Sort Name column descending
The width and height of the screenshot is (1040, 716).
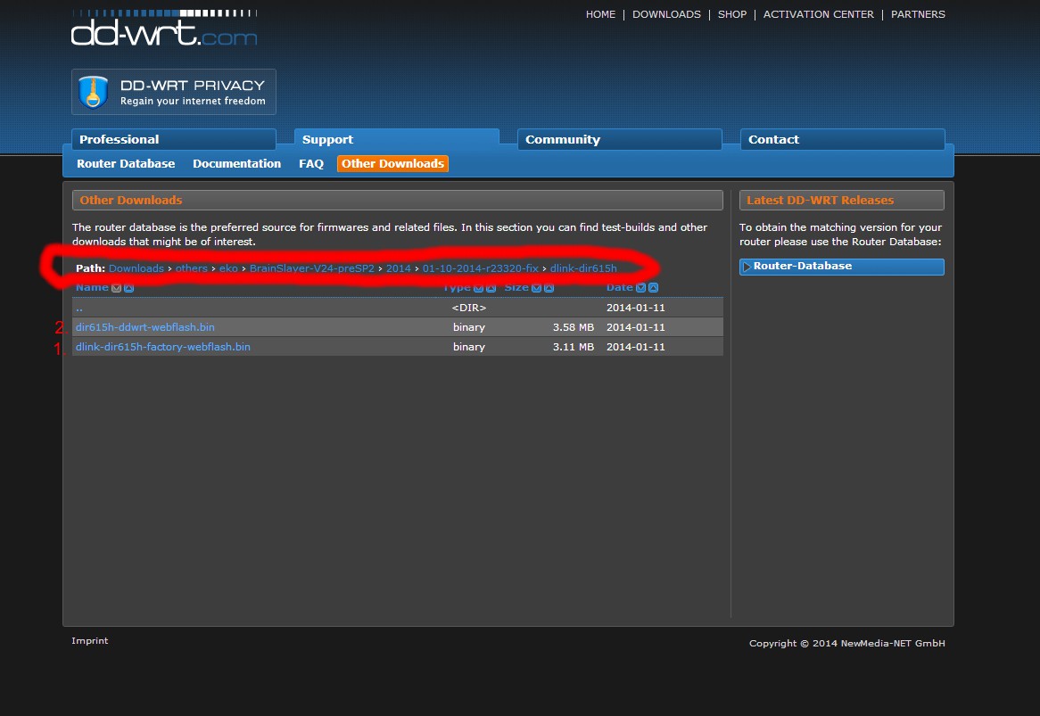point(117,288)
